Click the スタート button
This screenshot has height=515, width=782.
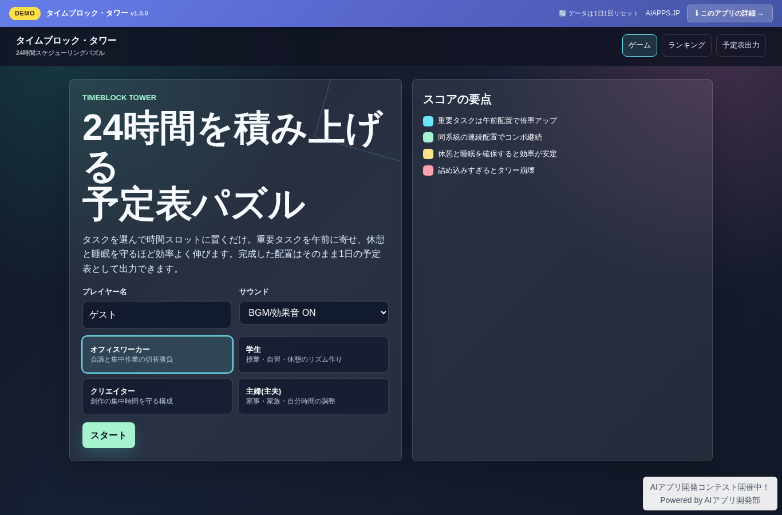point(109,435)
